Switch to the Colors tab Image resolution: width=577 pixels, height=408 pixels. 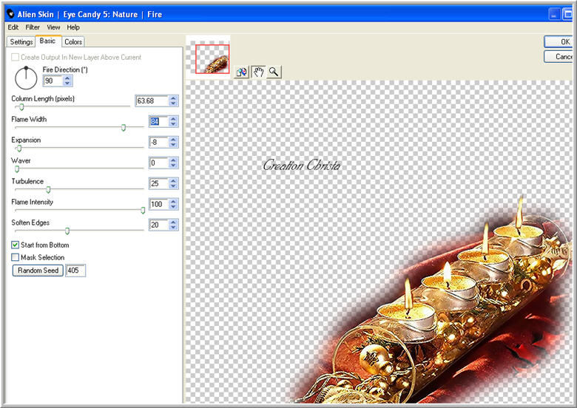pos(73,42)
